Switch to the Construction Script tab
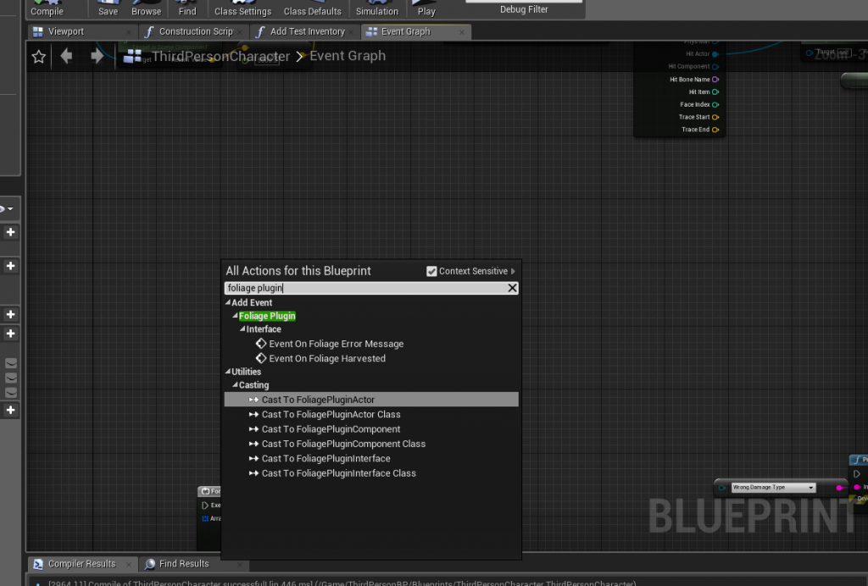 coord(196,31)
